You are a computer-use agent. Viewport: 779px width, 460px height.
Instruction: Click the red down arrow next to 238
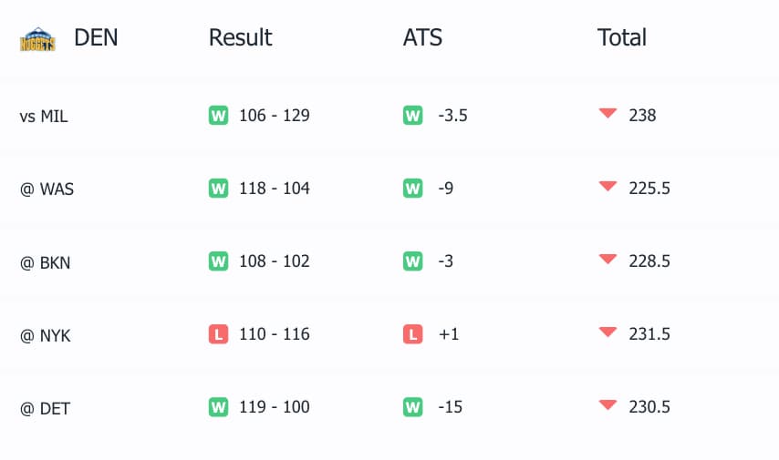click(608, 114)
